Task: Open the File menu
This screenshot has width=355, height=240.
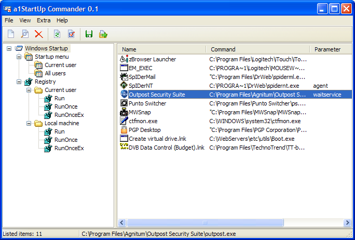Action: tap(9, 20)
